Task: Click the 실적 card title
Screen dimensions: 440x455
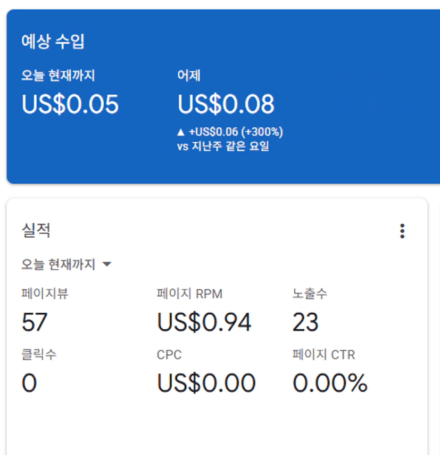Action: (36, 231)
